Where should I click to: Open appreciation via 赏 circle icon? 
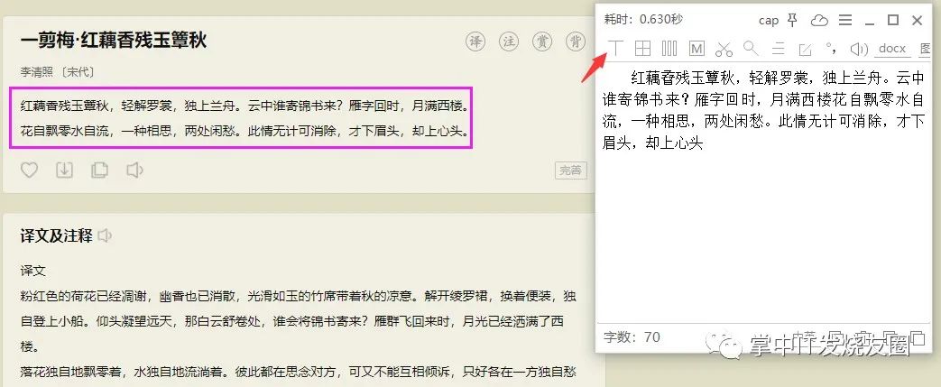(x=542, y=41)
